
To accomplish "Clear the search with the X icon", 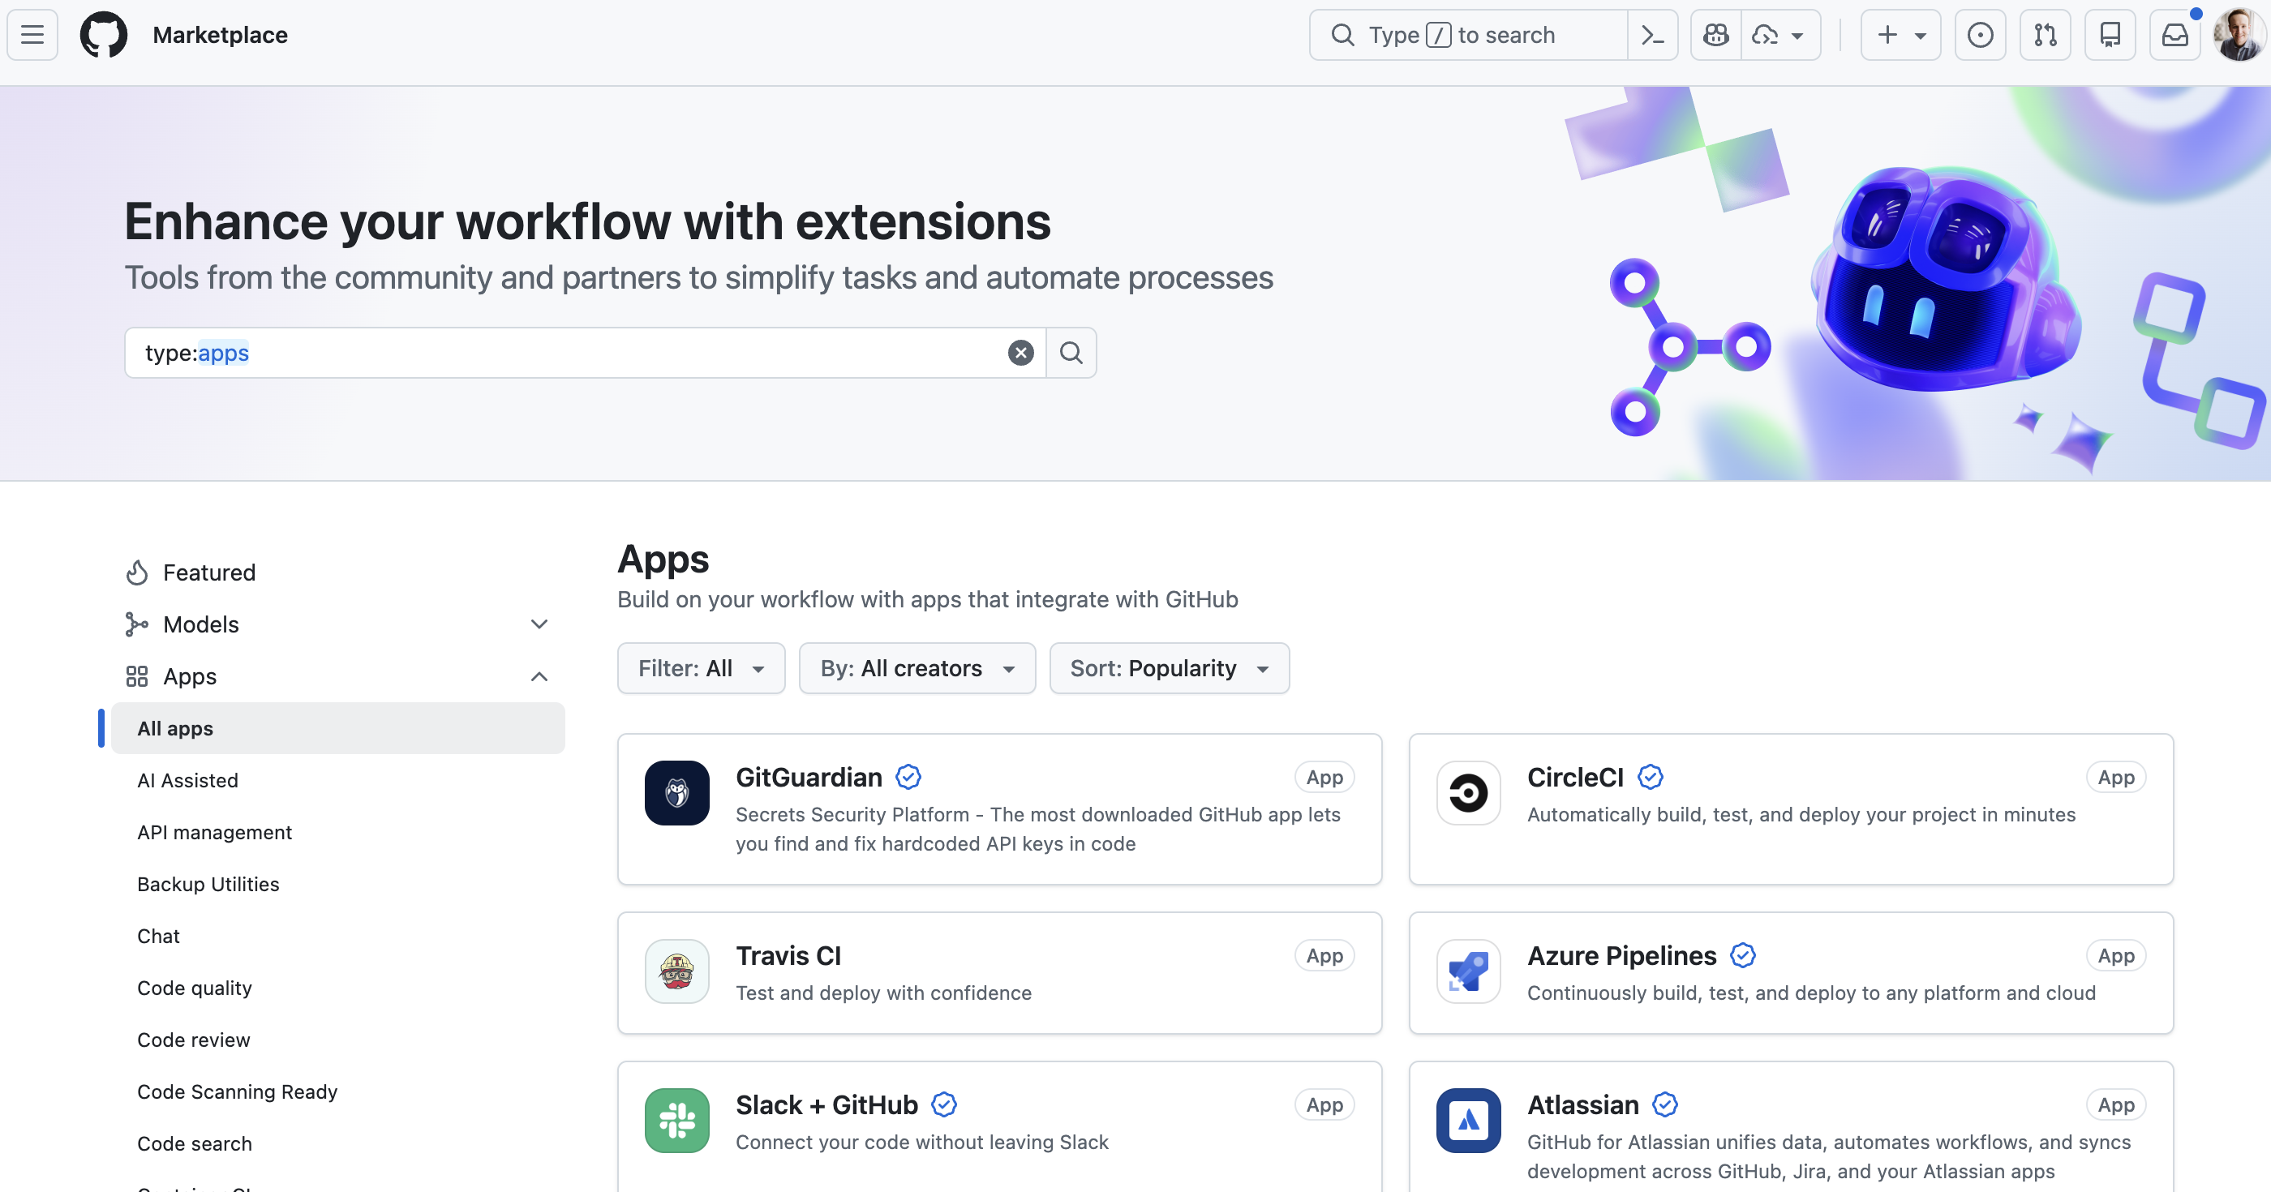I will coord(1020,353).
